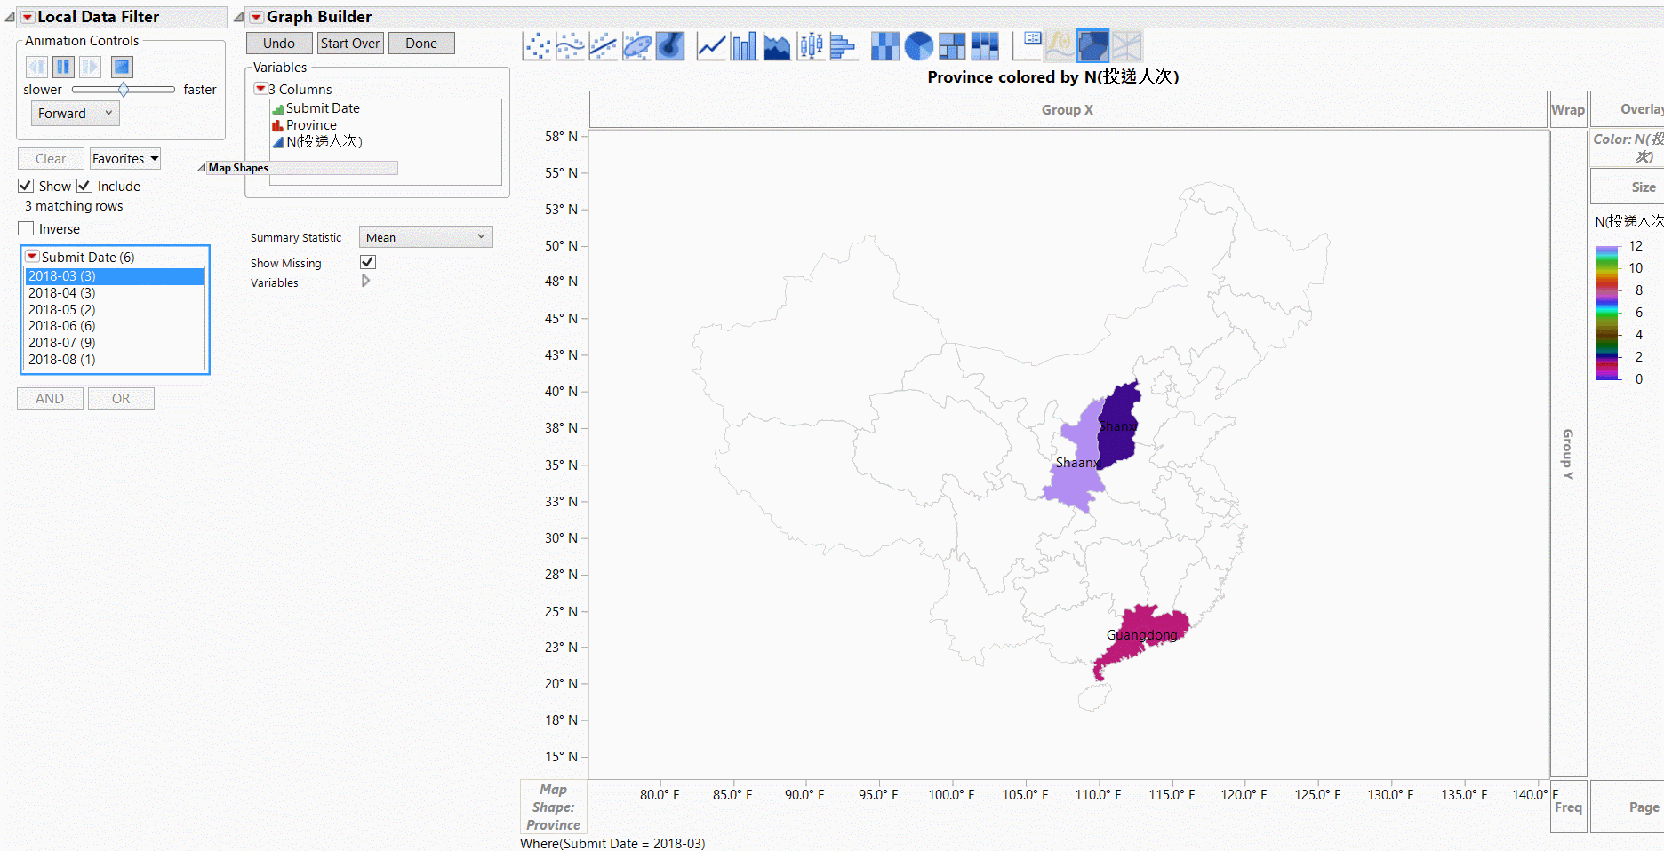Pause the animation playback
Image resolution: width=1664 pixels, height=851 pixels.
point(63,67)
